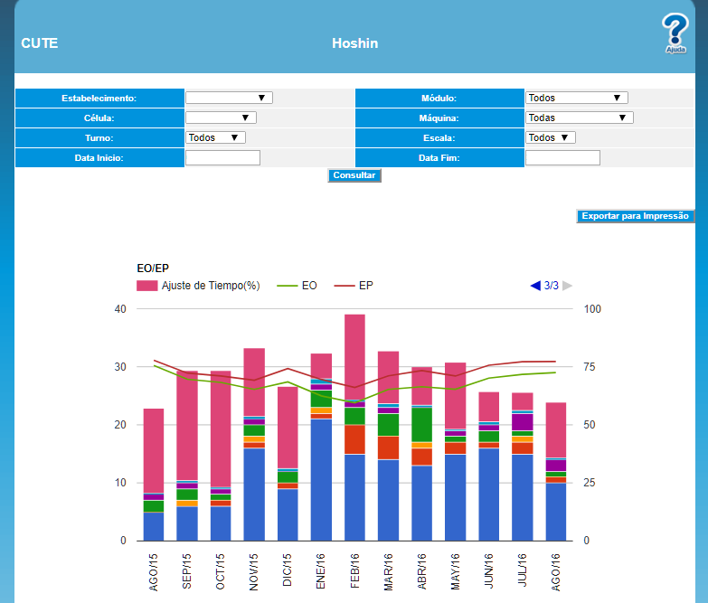Expand the Módulo dropdown
The height and width of the screenshot is (603, 708).
click(576, 98)
